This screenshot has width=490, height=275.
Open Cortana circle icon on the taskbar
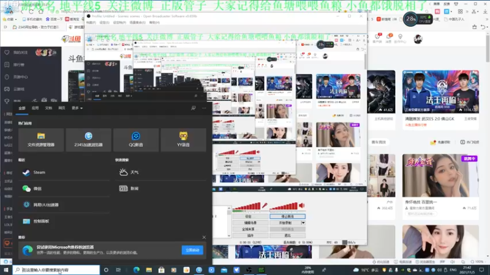106,269
